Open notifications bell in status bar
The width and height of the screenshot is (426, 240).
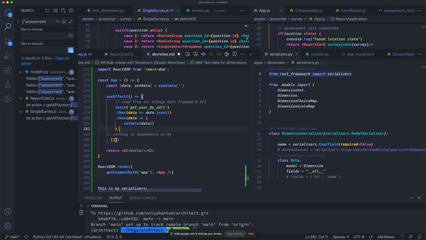pyautogui.click(x=419, y=237)
